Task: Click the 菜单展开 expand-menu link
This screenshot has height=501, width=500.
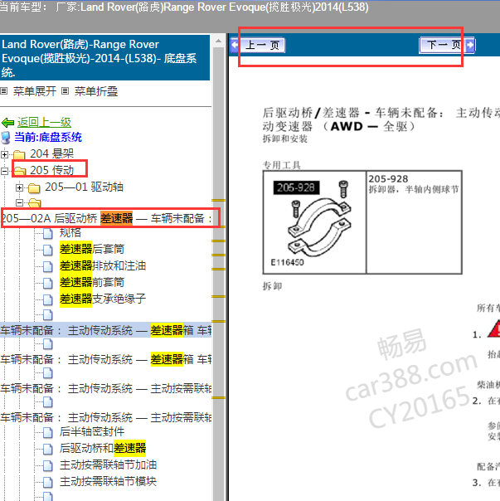Action: click(x=35, y=91)
